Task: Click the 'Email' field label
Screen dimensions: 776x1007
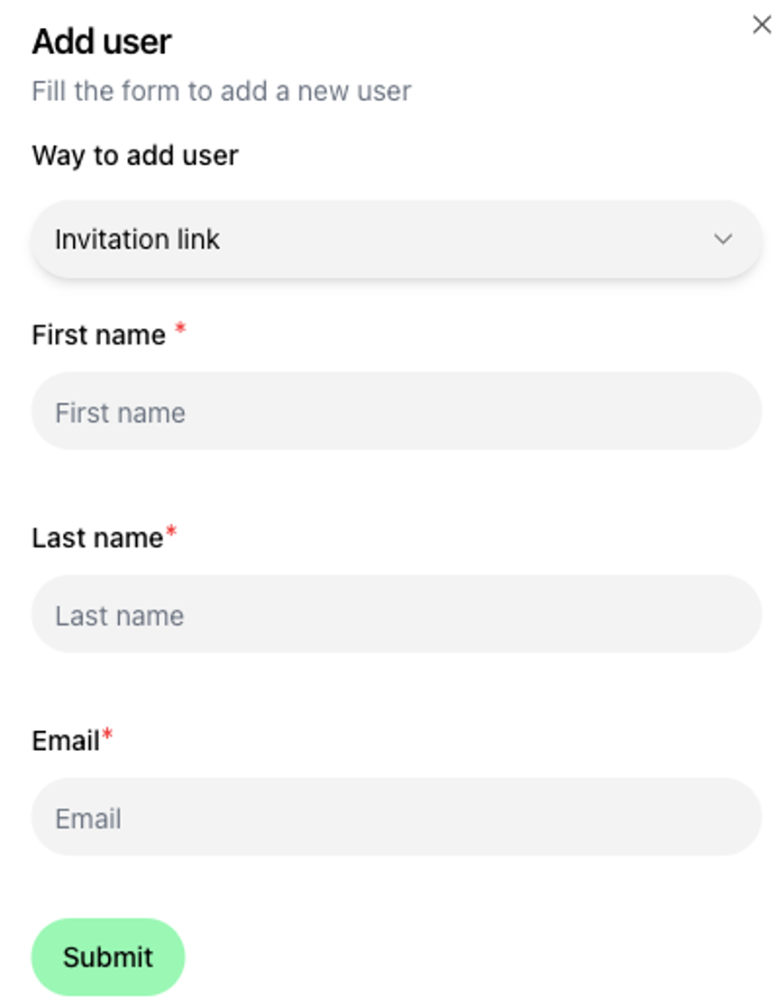Action: (68, 739)
